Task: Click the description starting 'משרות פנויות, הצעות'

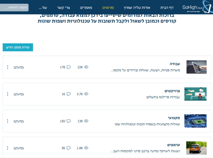Action: click(145, 70)
